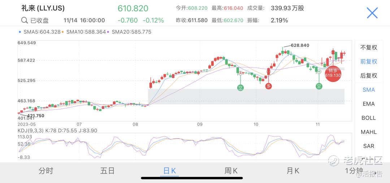Switch to 五日 five-day tab
390x183 pixels.
pos(107,171)
